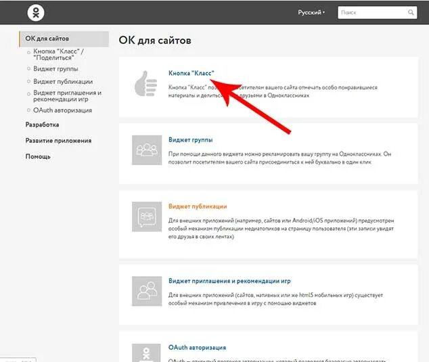This screenshot has width=429, height=362.
Task: Open sidebar item Кнопка "Класс" / "Поделиться"
Action: click(58, 54)
